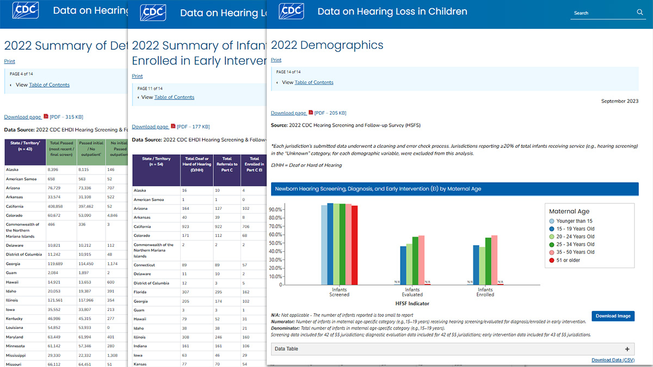
Task: Click the search magnifier icon
Action: [x=640, y=11]
